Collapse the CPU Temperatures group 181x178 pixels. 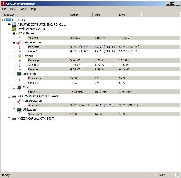14,42
